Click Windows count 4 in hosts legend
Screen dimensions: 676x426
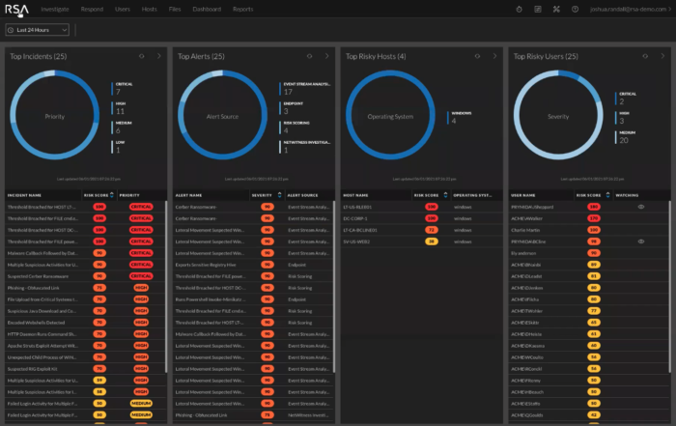tap(454, 121)
